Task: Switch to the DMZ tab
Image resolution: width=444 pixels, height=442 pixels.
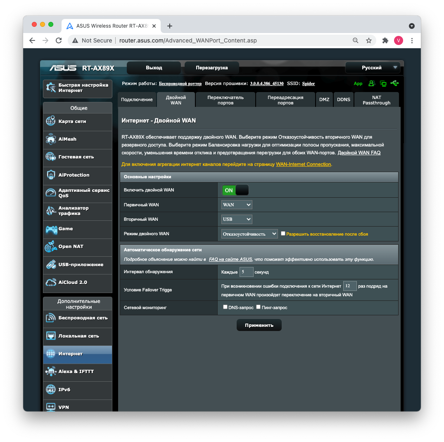Action: pos(324,99)
